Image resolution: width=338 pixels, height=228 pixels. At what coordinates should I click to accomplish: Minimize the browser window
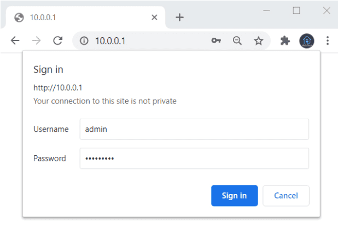pos(267,10)
